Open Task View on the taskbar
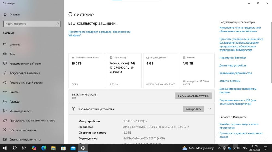 click(x=24, y=148)
